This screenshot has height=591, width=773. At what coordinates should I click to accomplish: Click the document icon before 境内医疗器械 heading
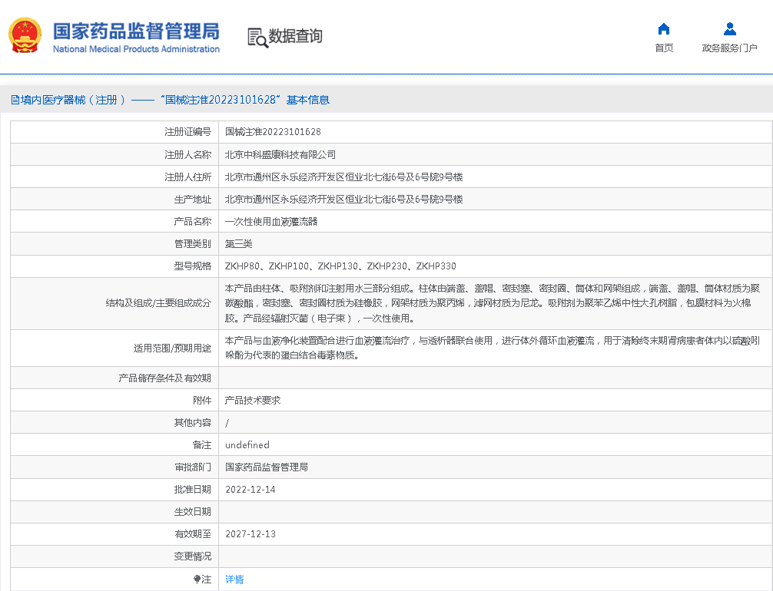click(x=15, y=100)
